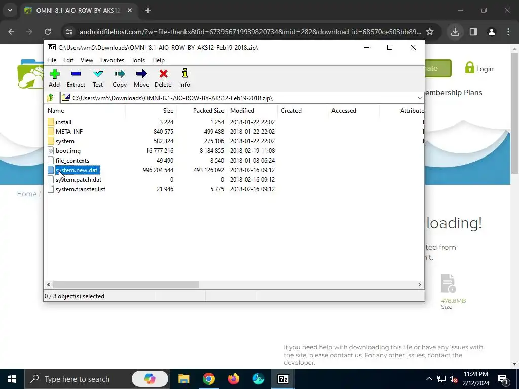Click the system.patch.dat file icon
Image resolution: width=519 pixels, height=389 pixels.
[51, 180]
